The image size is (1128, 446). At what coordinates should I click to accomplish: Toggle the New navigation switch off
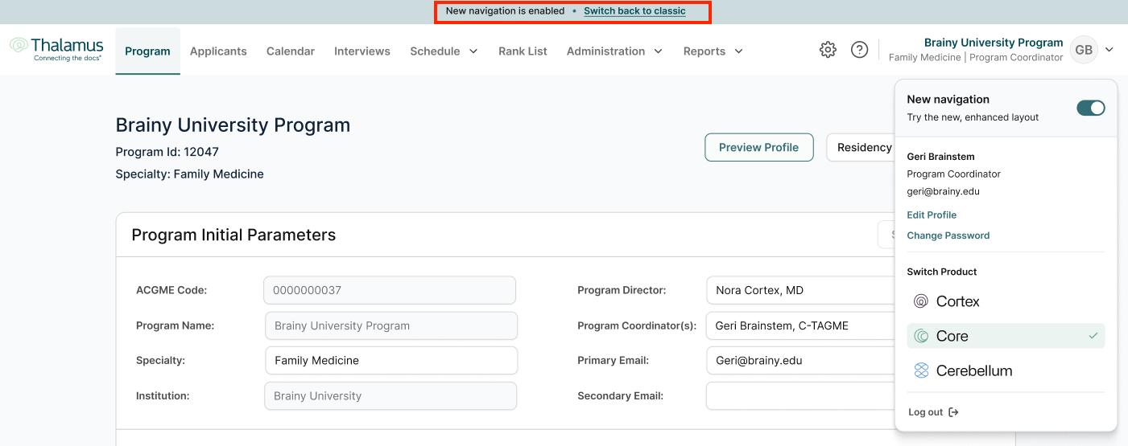[x=1091, y=108]
